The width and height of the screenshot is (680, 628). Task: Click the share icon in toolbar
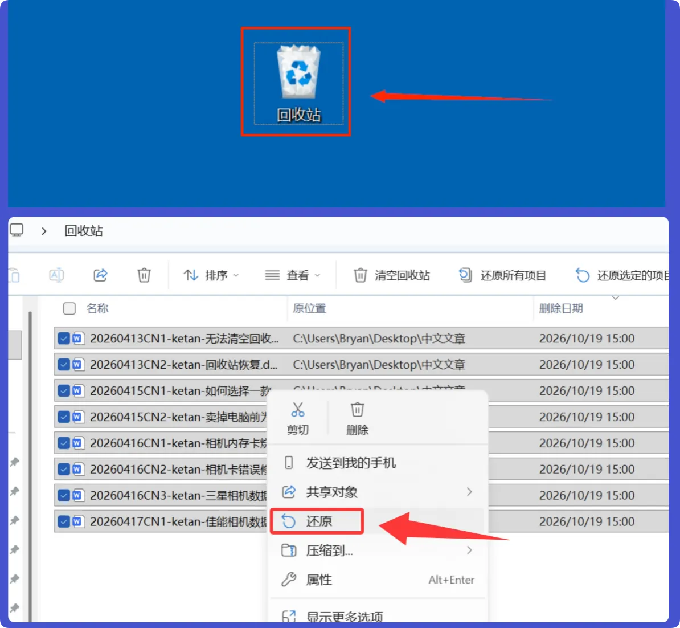coord(101,275)
